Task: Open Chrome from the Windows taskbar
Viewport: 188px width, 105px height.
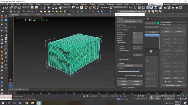Action: 27,103
